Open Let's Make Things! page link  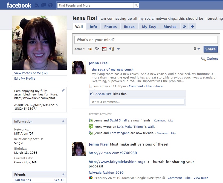(131, 127)
